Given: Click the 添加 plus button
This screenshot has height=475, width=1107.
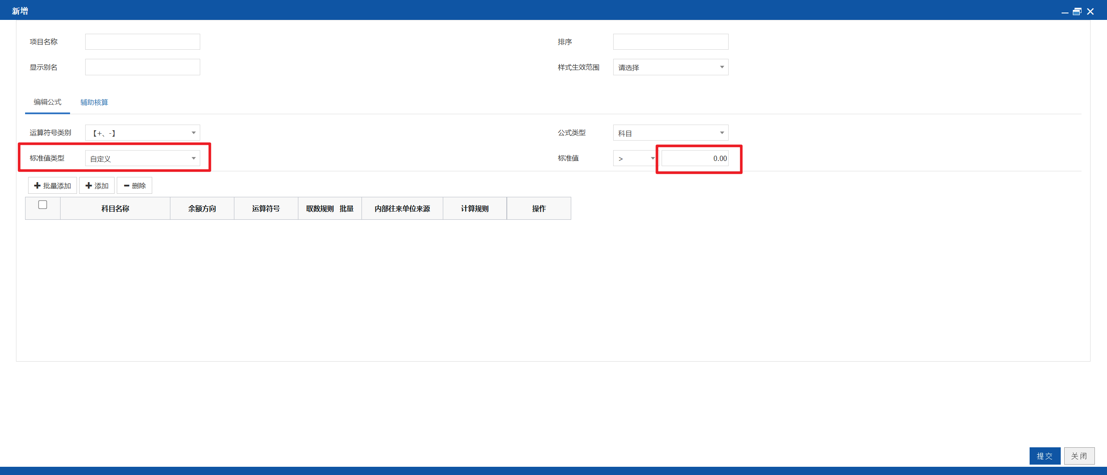Looking at the screenshot, I should [x=97, y=186].
